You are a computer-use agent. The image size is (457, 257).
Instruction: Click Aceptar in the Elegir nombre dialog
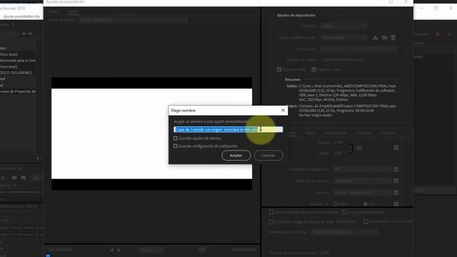click(x=236, y=156)
